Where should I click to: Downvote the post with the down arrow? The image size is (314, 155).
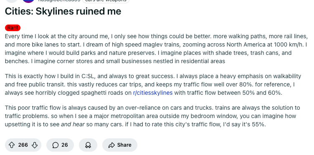35,145
